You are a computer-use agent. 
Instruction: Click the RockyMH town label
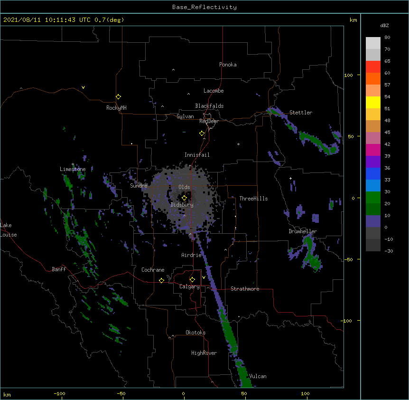click(116, 107)
